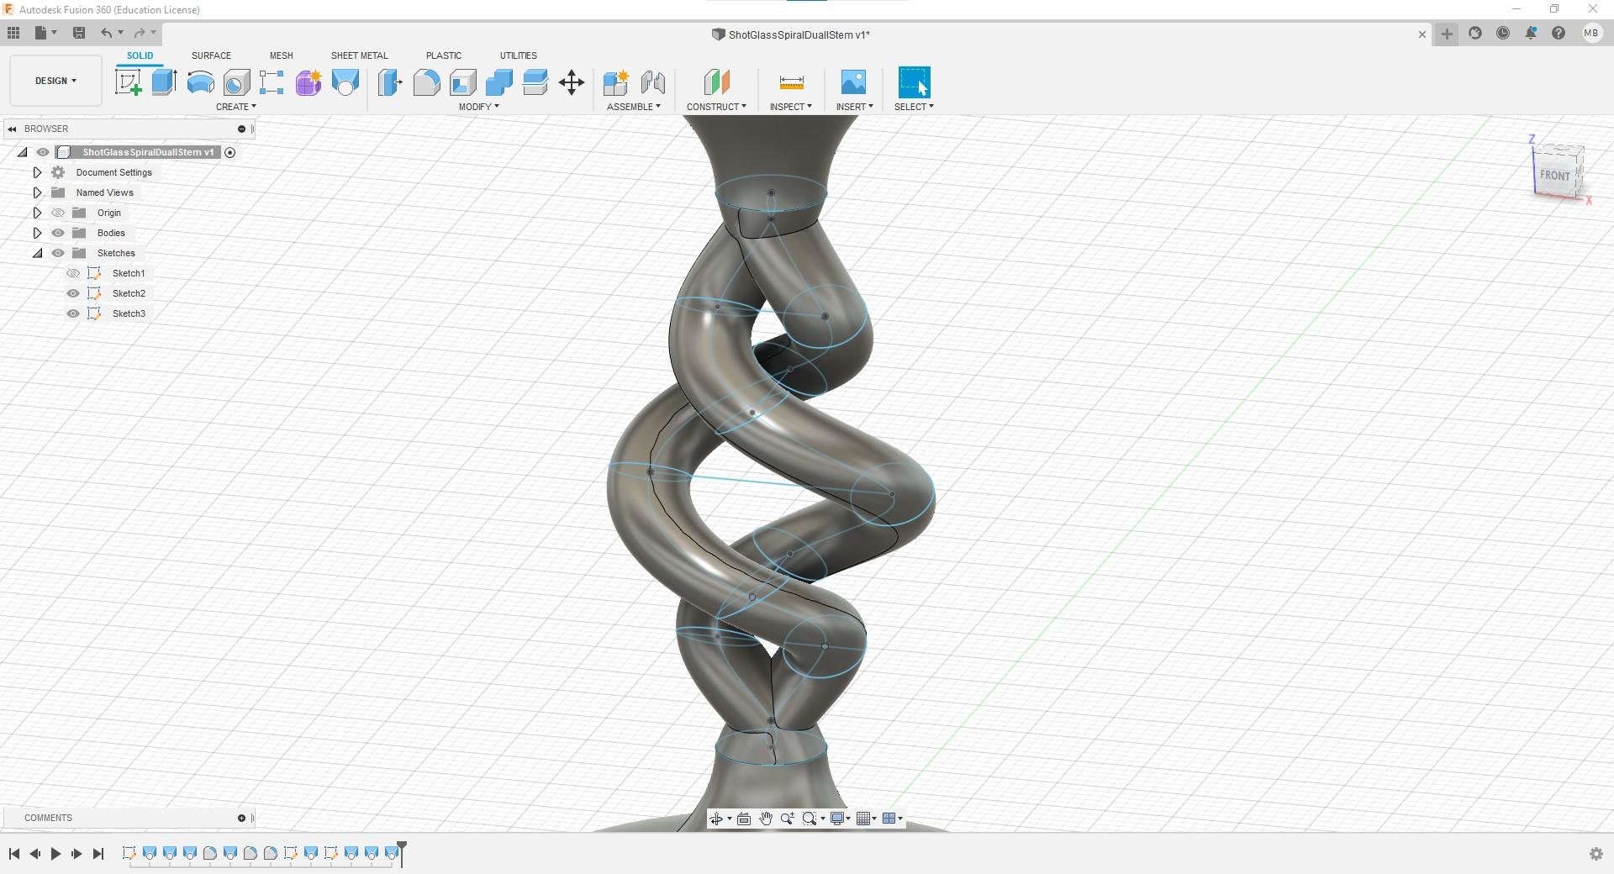Viewport: 1614px width, 874px height.
Task: Select the Shell tool
Action: click(462, 82)
